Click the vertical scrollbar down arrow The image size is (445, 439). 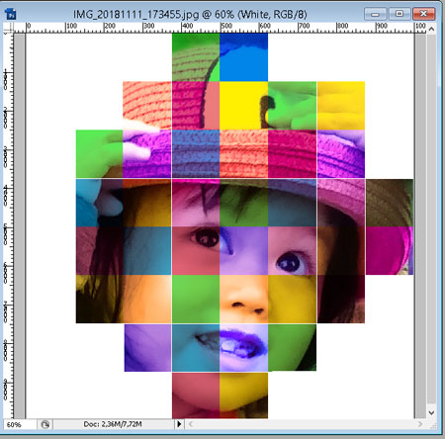click(431, 413)
